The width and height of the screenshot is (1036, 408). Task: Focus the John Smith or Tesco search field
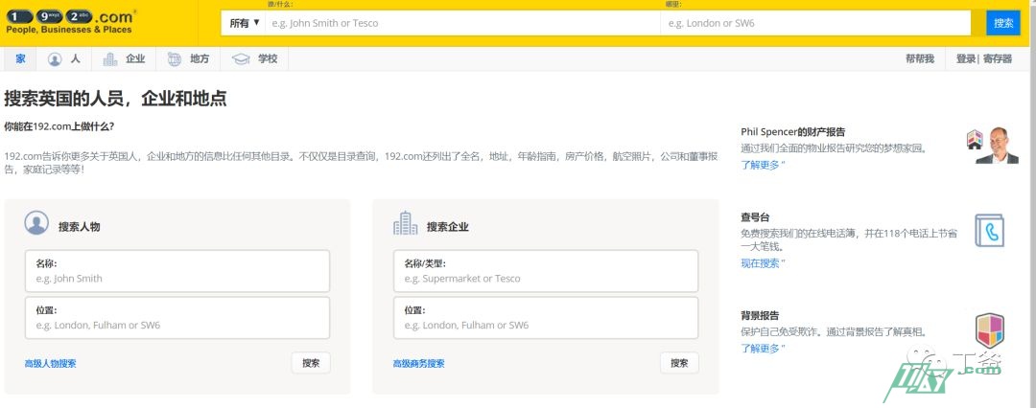[x=461, y=23]
